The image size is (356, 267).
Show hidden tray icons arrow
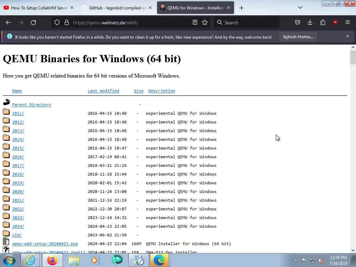[296, 261]
